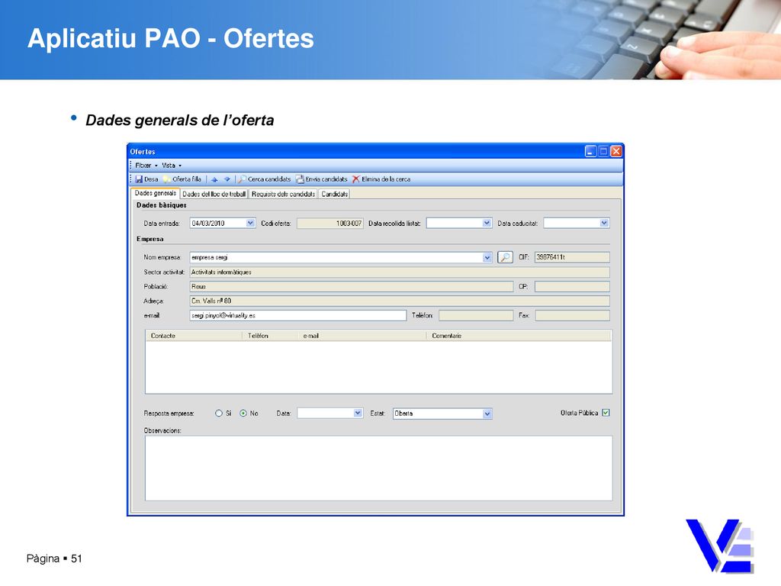Click the Comentaris column header
Image resolution: width=781 pixels, height=586 pixels.
point(519,336)
